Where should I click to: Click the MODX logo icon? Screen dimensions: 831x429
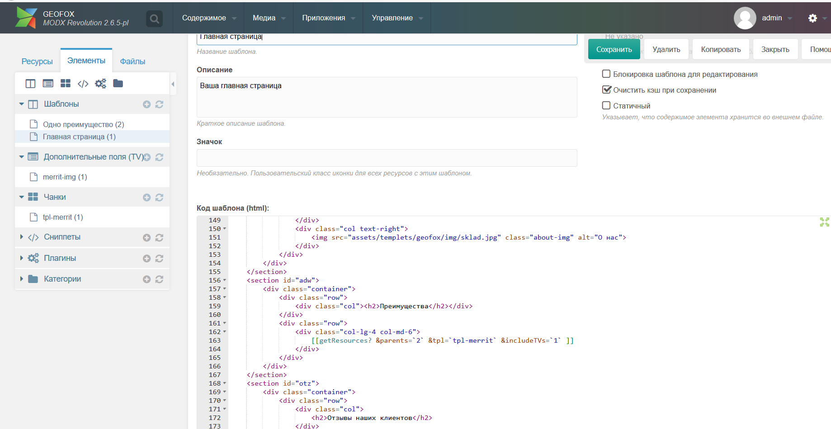[x=26, y=18]
